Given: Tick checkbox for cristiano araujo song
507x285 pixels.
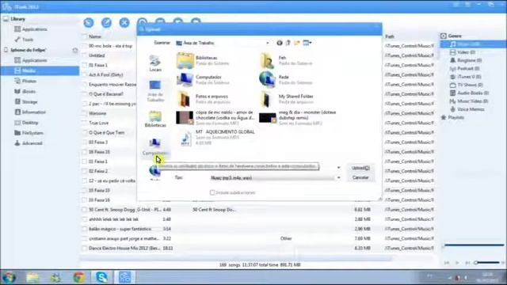Looking at the screenshot, I should pos(85,239).
